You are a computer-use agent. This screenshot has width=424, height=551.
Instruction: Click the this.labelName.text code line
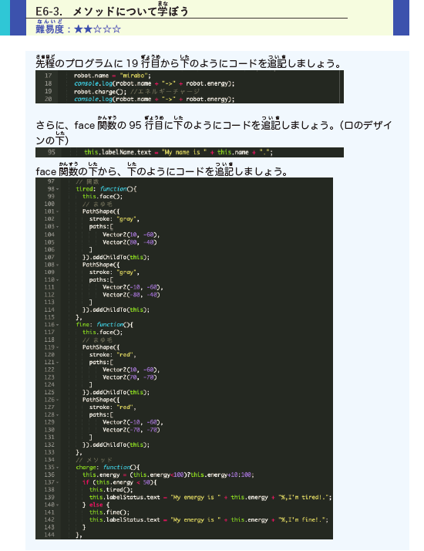pyautogui.click(x=178, y=152)
